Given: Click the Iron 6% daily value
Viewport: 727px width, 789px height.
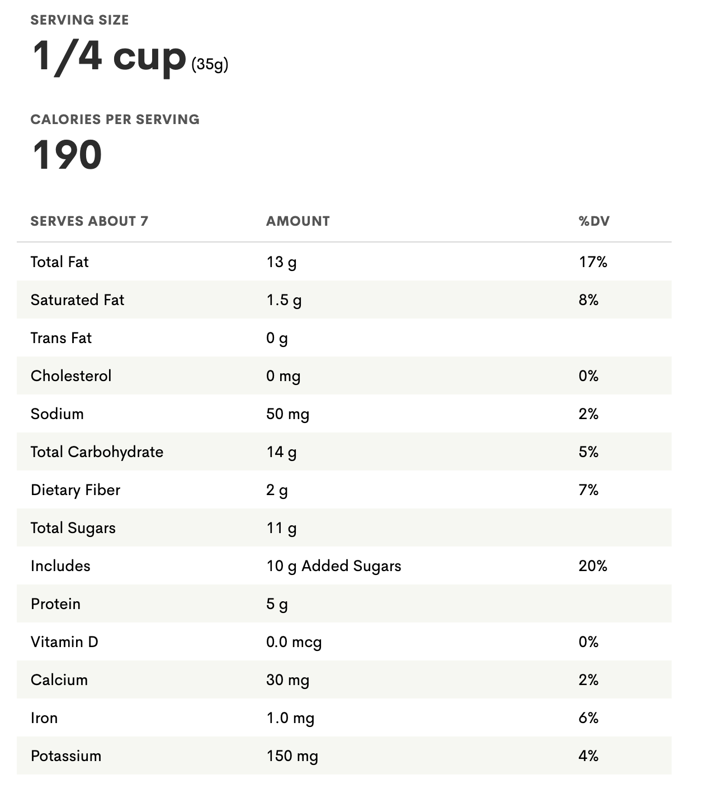Looking at the screenshot, I should (x=588, y=718).
